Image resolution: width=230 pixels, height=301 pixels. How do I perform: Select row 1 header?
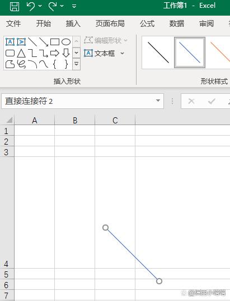tap(7, 131)
